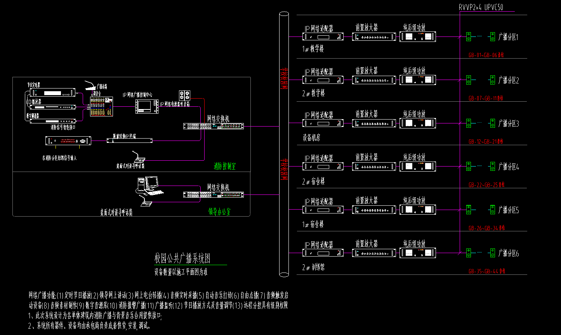Select the IP网络适配器 device for 1#宿舍楼
This screenshot has height=335, width=561.
coord(323,210)
